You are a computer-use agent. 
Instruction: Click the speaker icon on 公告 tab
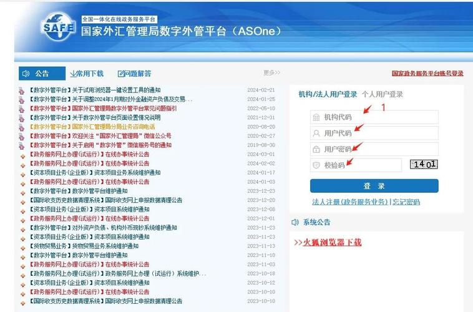click(26, 74)
